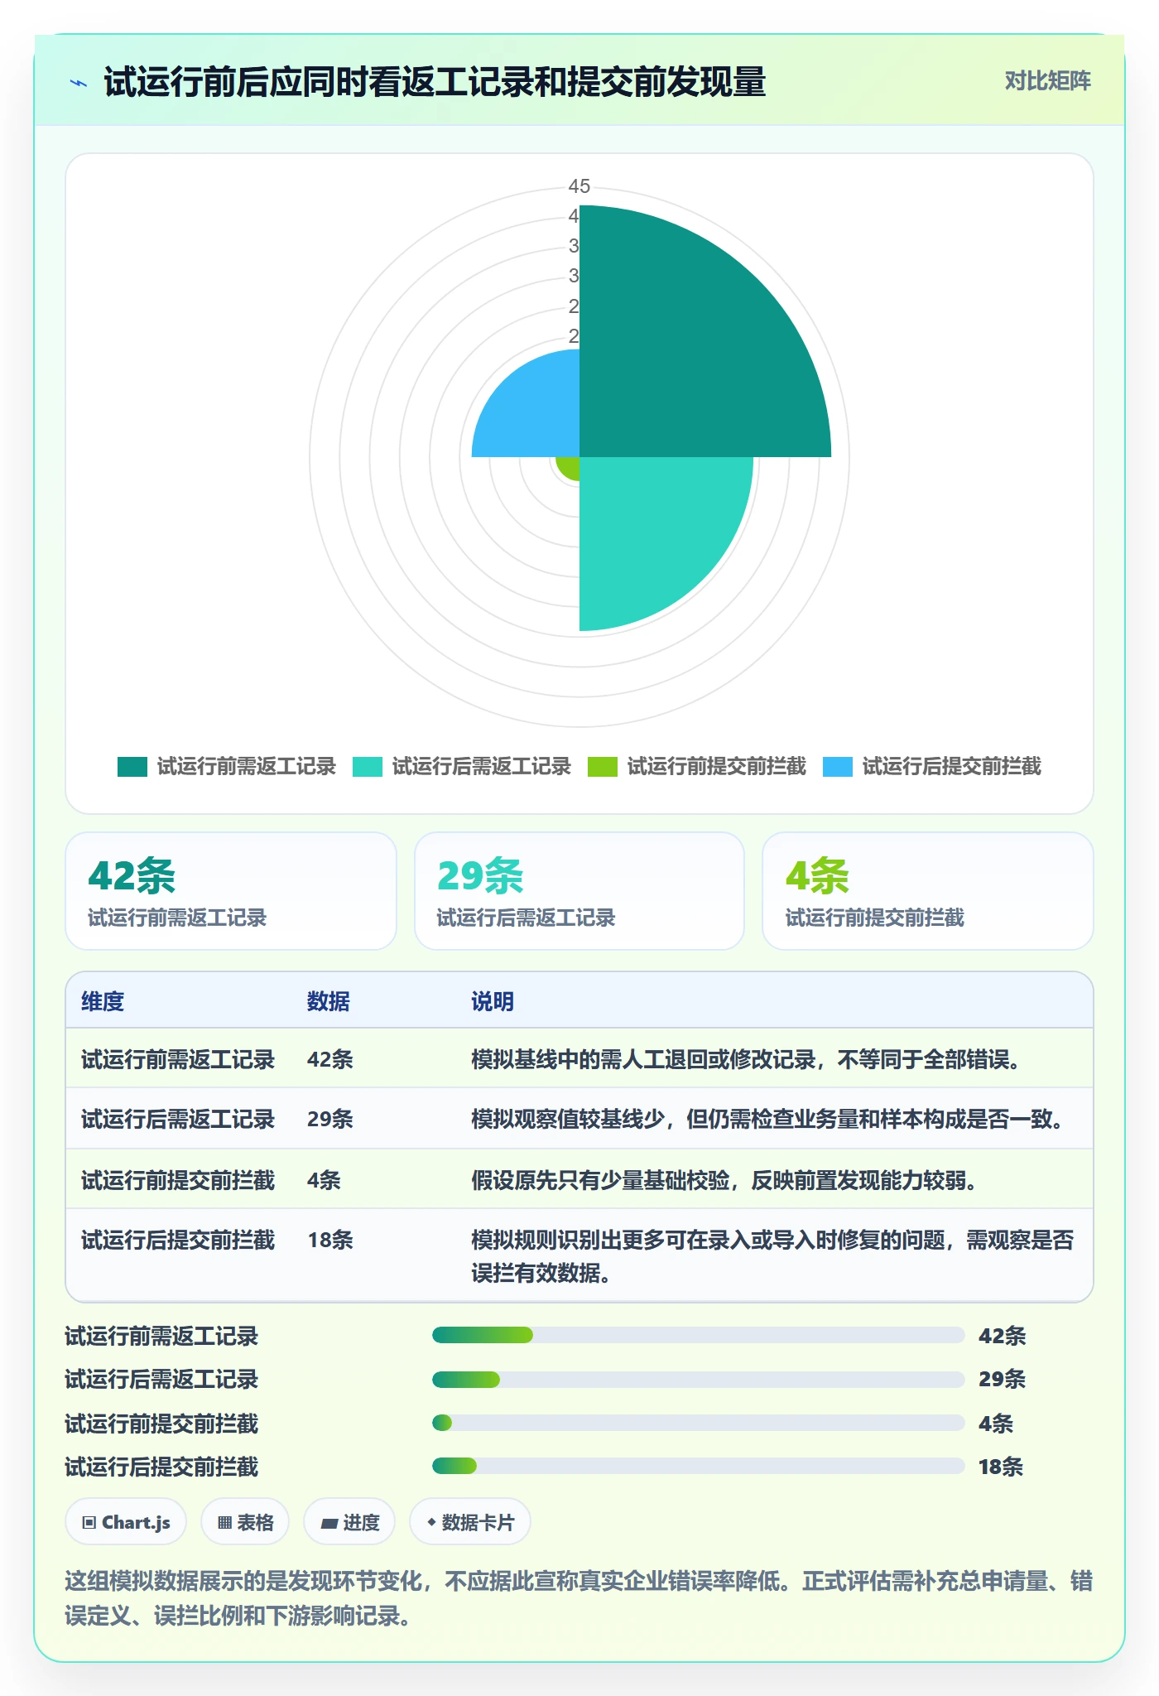Click the 试运行后需返工记录 progress bar
The width and height of the screenshot is (1159, 1696).
pyautogui.click(x=699, y=1379)
